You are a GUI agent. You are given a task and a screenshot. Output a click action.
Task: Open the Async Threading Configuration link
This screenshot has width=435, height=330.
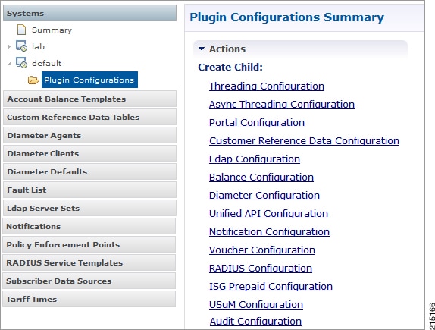click(x=282, y=105)
